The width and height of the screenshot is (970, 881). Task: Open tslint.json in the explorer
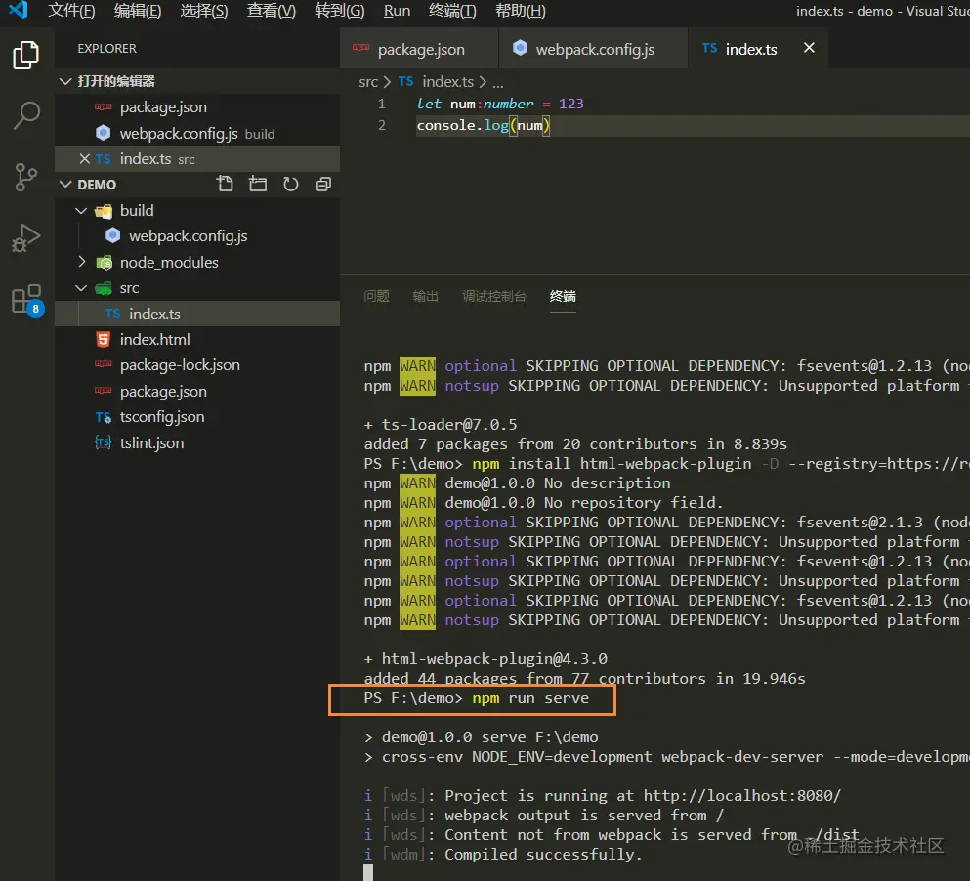(196, 443)
